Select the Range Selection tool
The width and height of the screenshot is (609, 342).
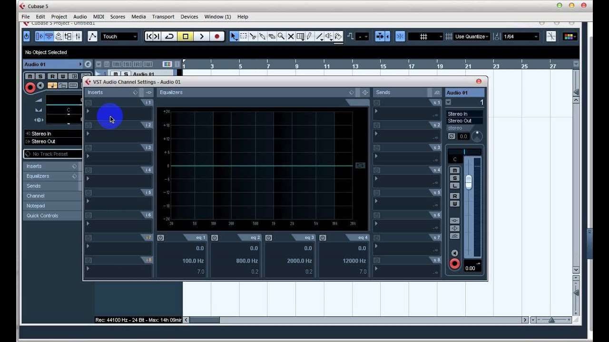(x=243, y=37)
